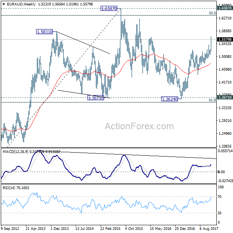Screen dimensions: 233x233
Task: Click the 1.24960 price axis value
Action: click(x=225, y=134)
